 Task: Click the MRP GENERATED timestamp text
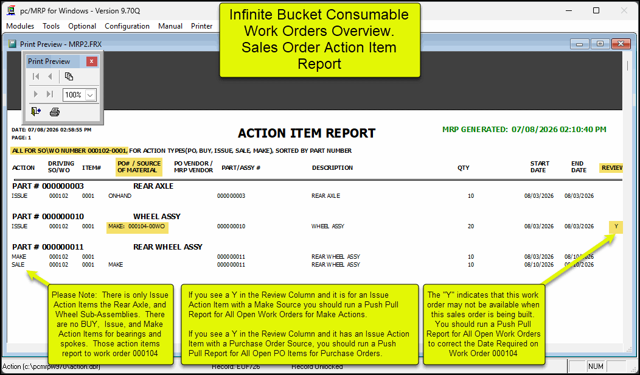[x=524, y=130]
